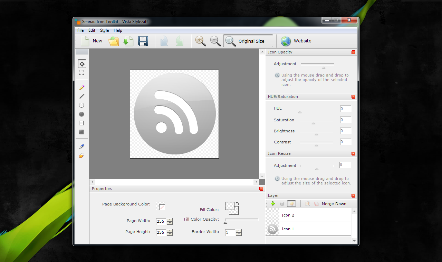442x262 pixels.
Task: Click the Page Height input field
Action: [161, 233]
